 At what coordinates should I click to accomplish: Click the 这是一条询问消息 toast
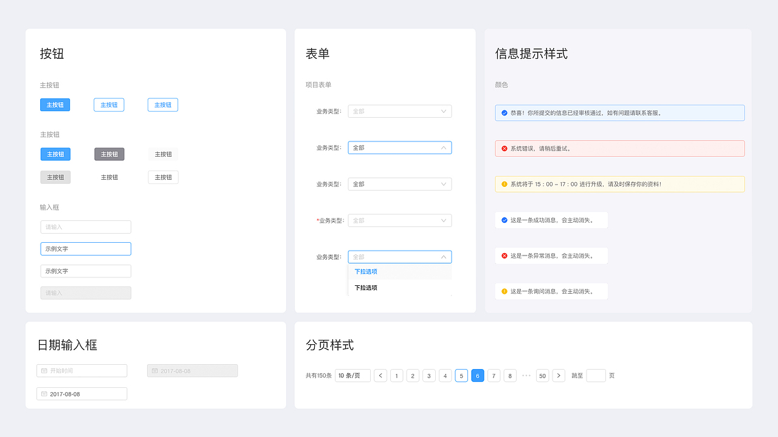click(x=551, y=291)
